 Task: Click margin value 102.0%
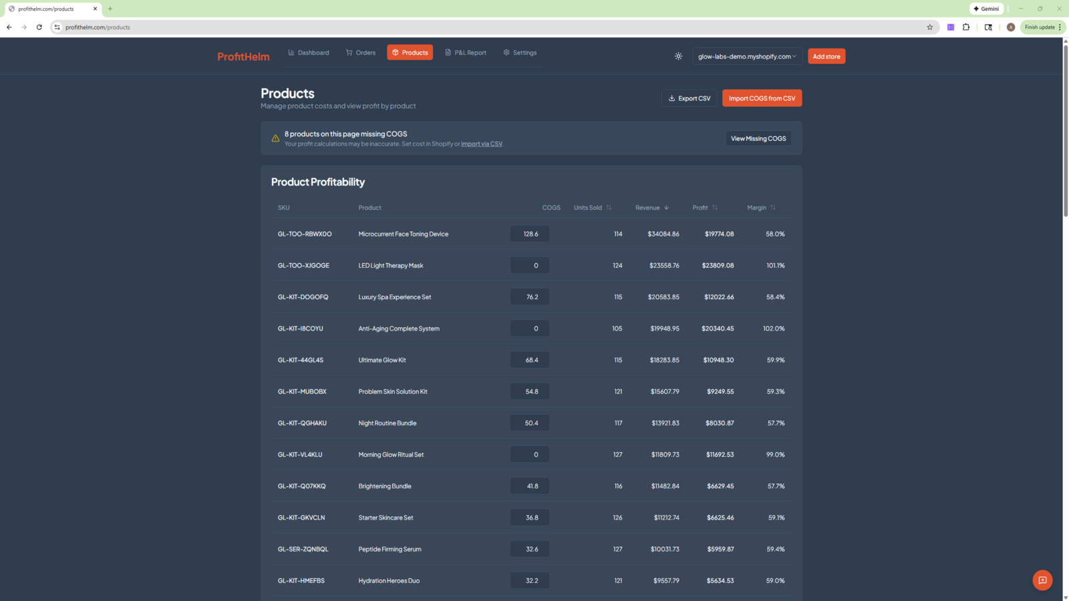774,329
